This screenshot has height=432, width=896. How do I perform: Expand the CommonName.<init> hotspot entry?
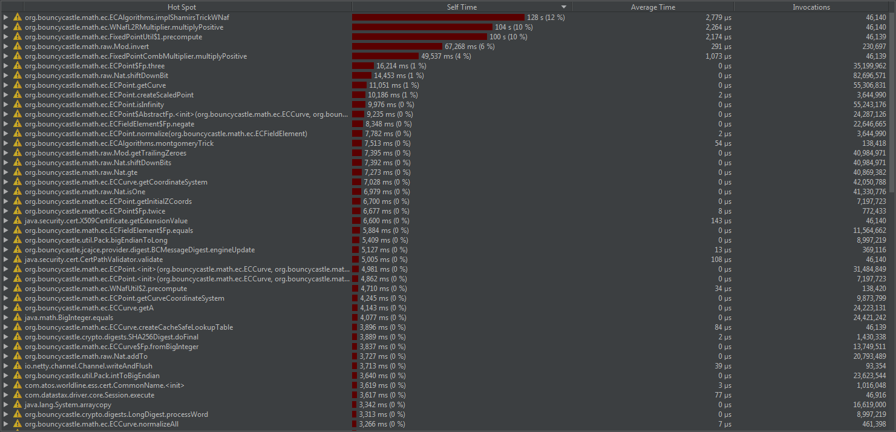pos(6,385)
